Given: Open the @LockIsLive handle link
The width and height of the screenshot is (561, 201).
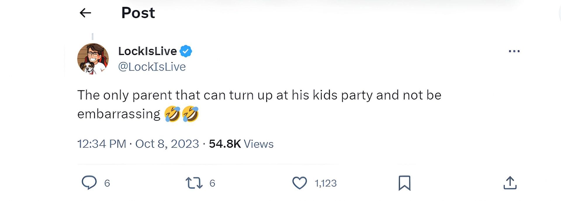Looking at the screenshot, I should point(152,67).
